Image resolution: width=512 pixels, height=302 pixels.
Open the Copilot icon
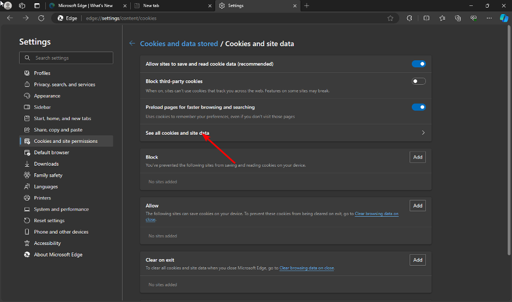[x=504, y=18]
